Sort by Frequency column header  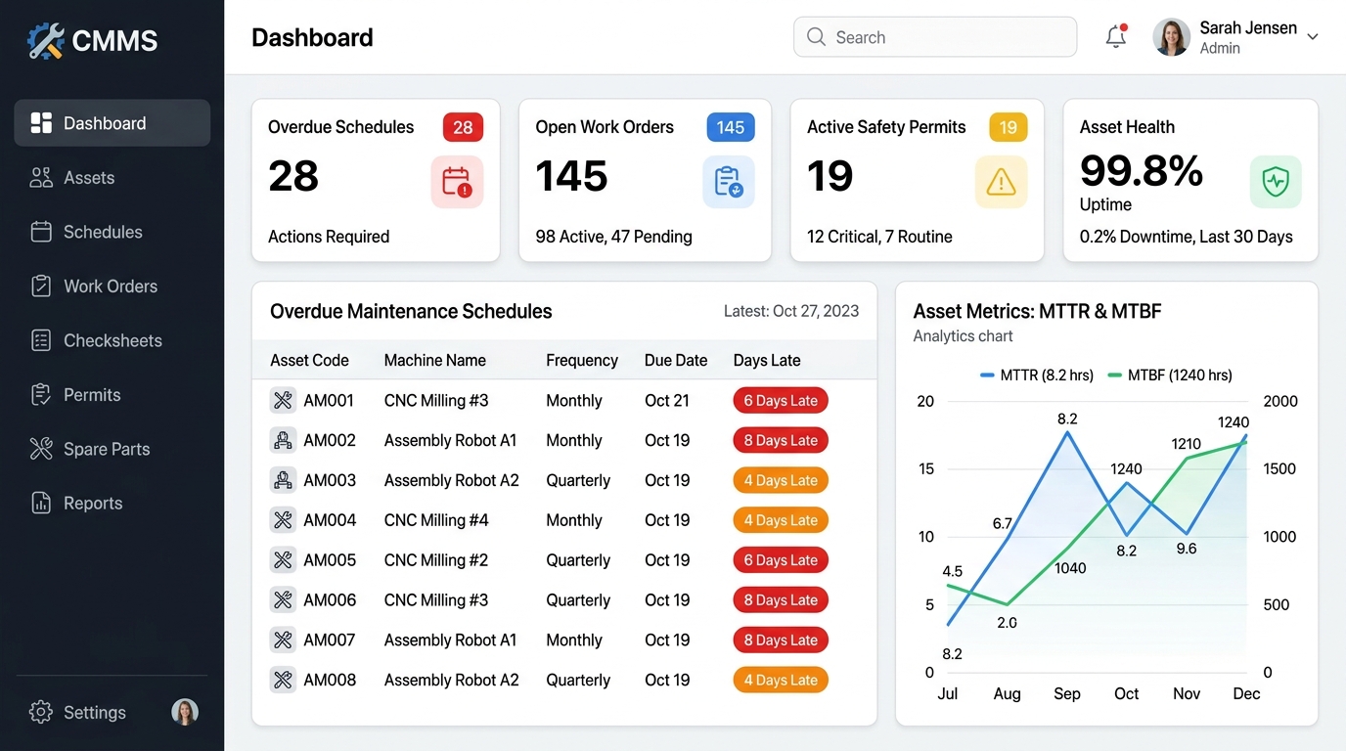click(x=582, y=360)
